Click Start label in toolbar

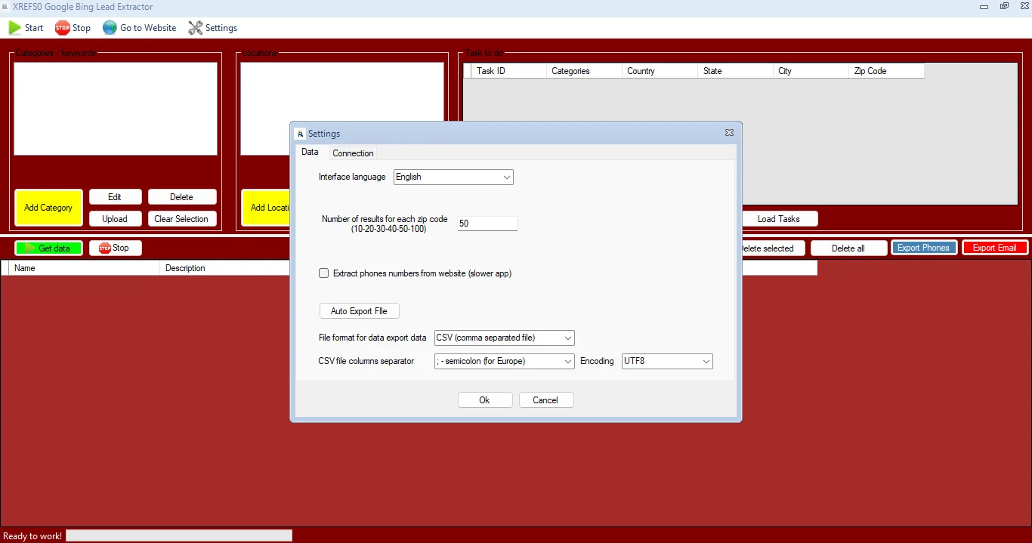(34, 28)
